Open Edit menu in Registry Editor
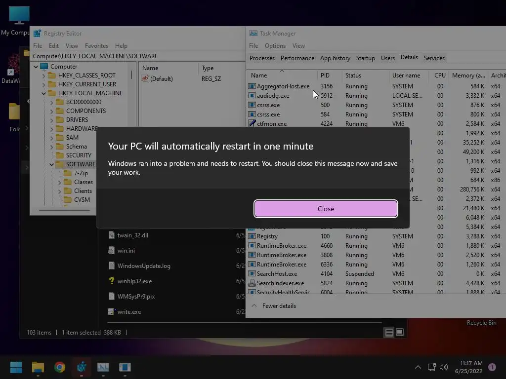This screenshot has height=379, width=506. (x=53, y=46)
